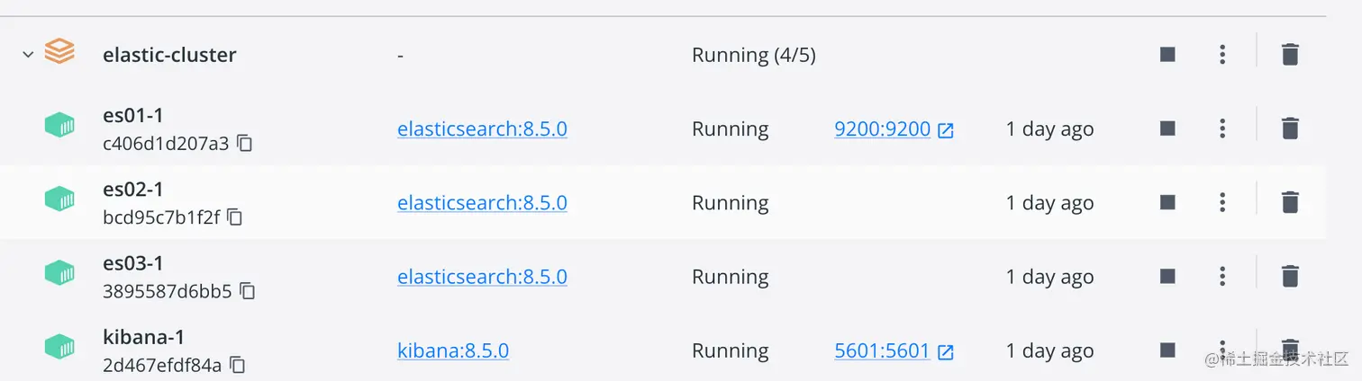Stop the es01-1 container
The image size is (1362, 381).
click(1167, 128)
